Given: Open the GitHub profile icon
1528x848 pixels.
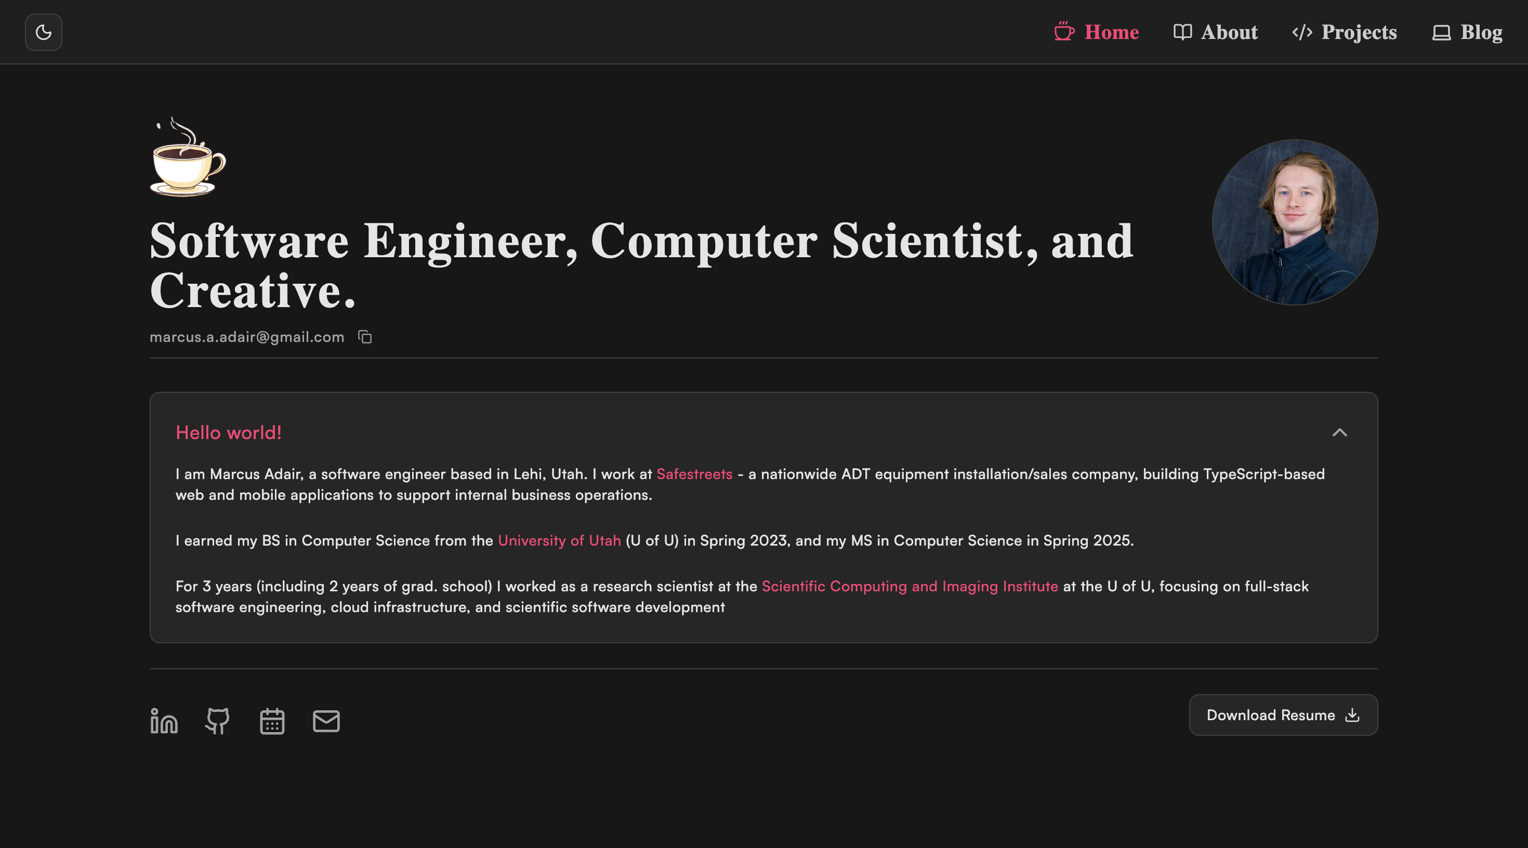Looking at the screenshot, I should tap(218, 721).
